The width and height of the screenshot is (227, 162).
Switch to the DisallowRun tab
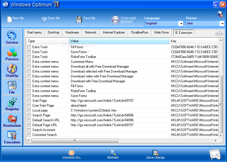[140, 32]
